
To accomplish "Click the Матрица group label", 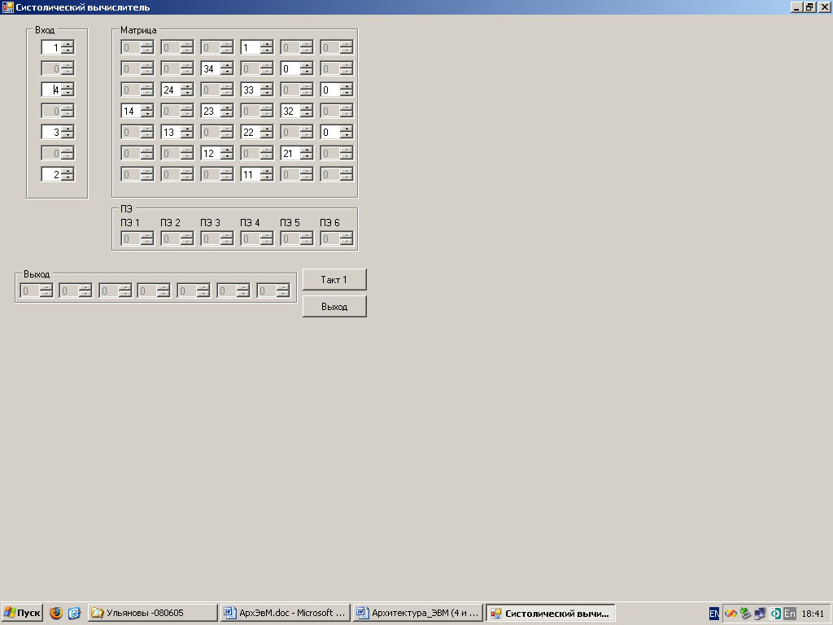I will tap(138, 30).
